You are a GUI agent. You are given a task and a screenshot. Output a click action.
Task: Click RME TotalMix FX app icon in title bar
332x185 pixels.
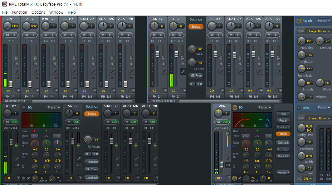coord(4,4)
